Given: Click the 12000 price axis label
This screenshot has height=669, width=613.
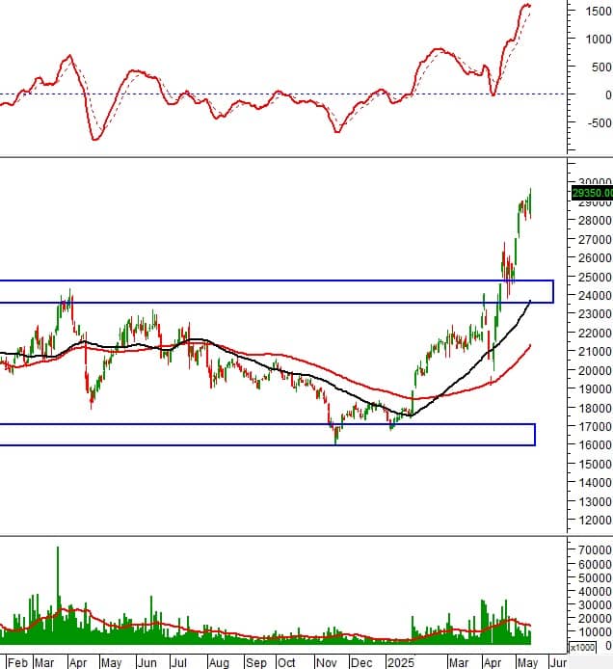Looking at the screenshot, I should [595, 521].
